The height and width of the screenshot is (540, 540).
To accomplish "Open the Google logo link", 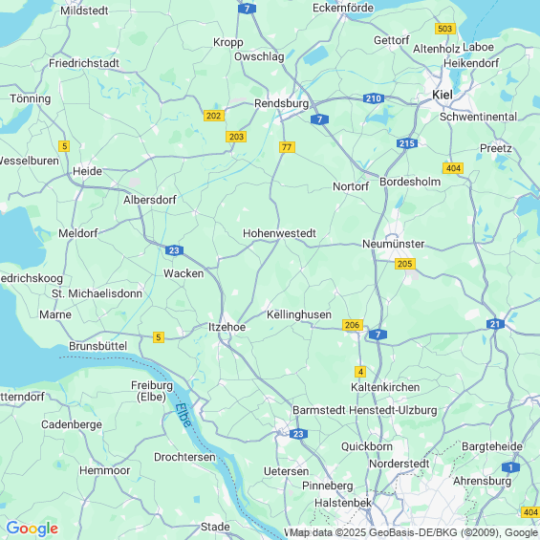I will tap(32, 529).
